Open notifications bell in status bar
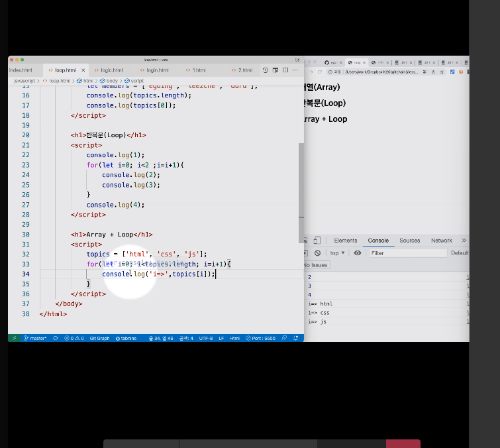Screen dimensions: 500x448 pos(295,338)
